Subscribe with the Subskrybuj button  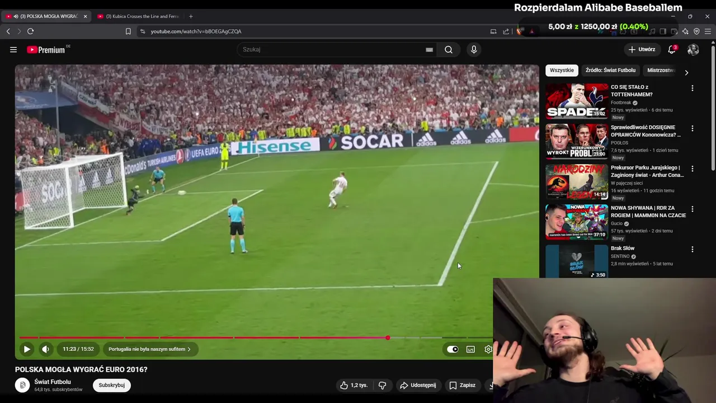(x=111, y=385)
